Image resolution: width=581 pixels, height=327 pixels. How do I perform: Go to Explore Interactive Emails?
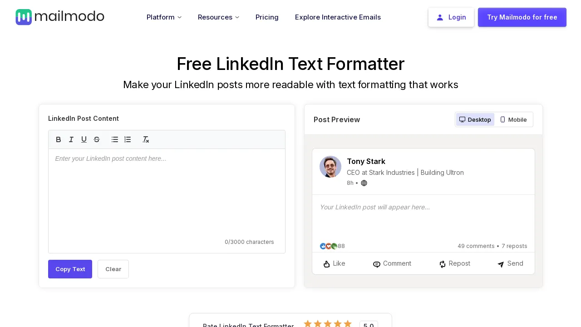[338, 17]
